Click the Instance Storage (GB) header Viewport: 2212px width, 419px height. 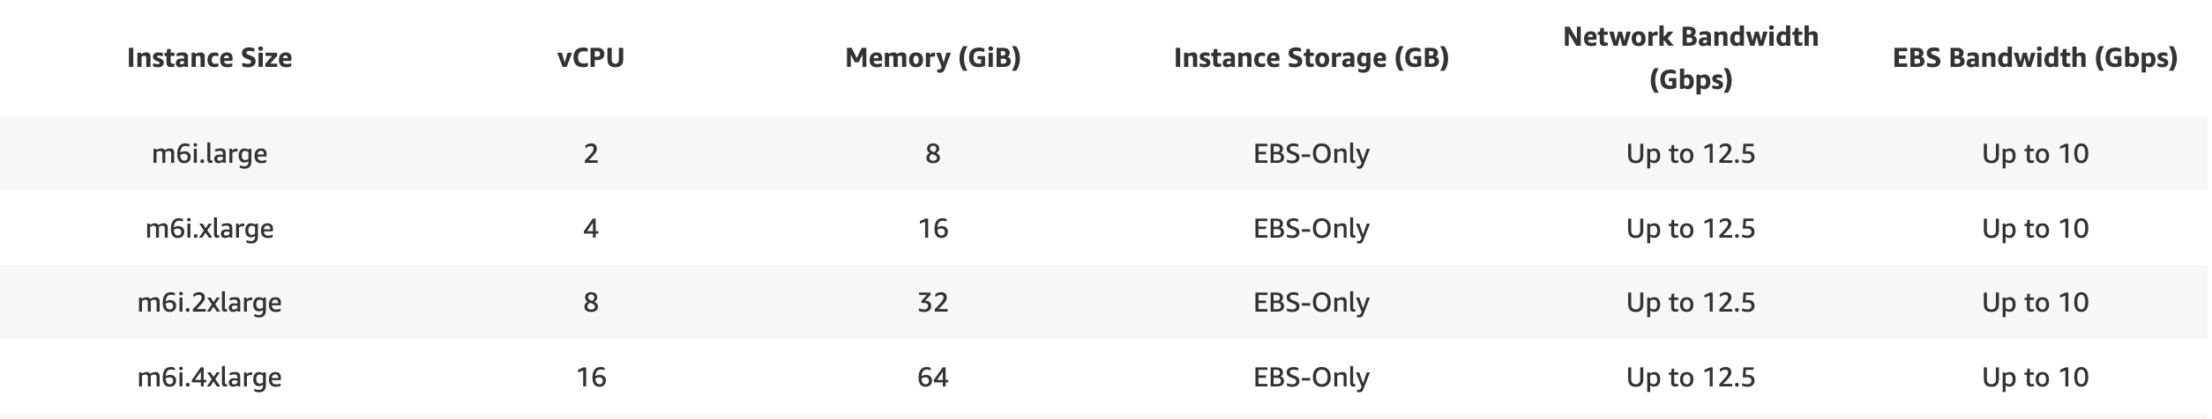point(1311,58)
